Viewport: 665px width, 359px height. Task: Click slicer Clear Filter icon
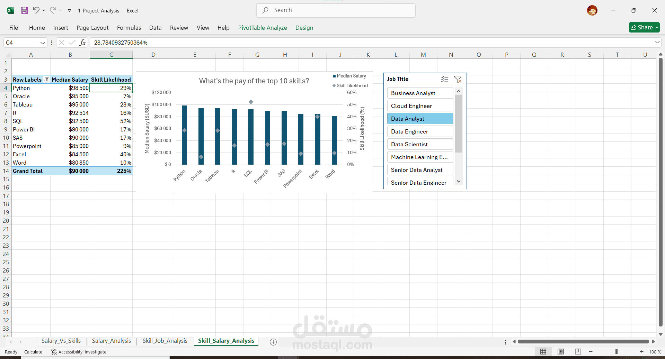[x=458, y=79]
